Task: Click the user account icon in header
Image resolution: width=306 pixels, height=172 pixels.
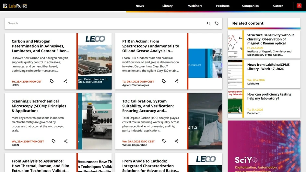Action: tap(299, 6)
